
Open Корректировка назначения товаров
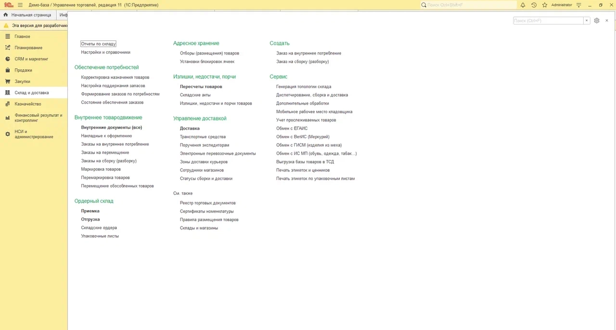coord(115,77)
